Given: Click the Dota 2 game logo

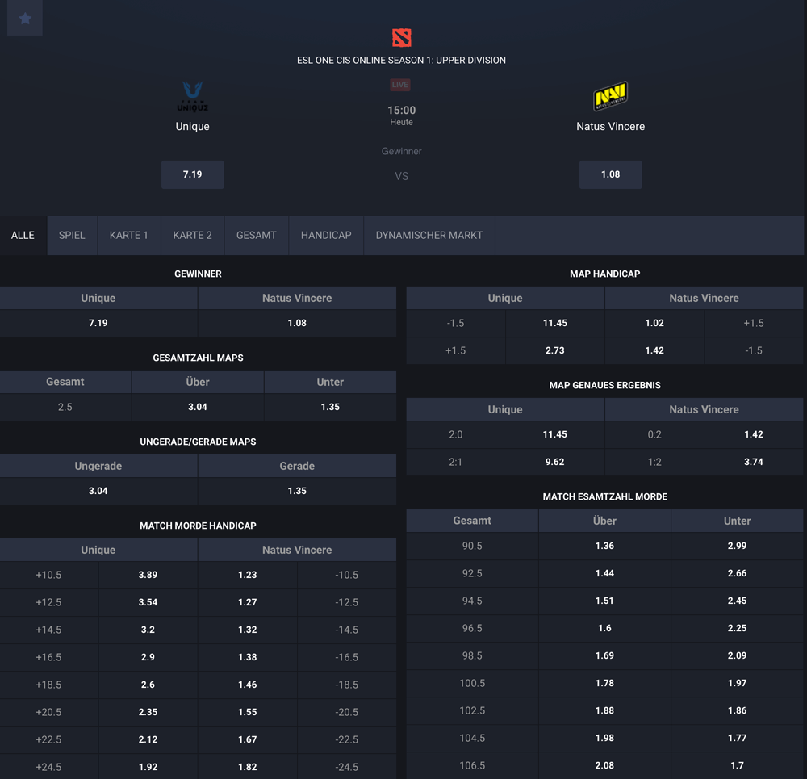Looking at the screenshot, I should (x=401, y=38).
